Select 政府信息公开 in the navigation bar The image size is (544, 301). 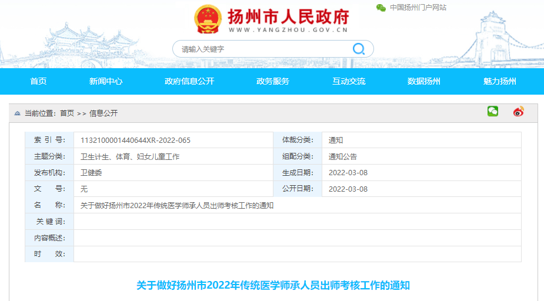click(189, 82)
